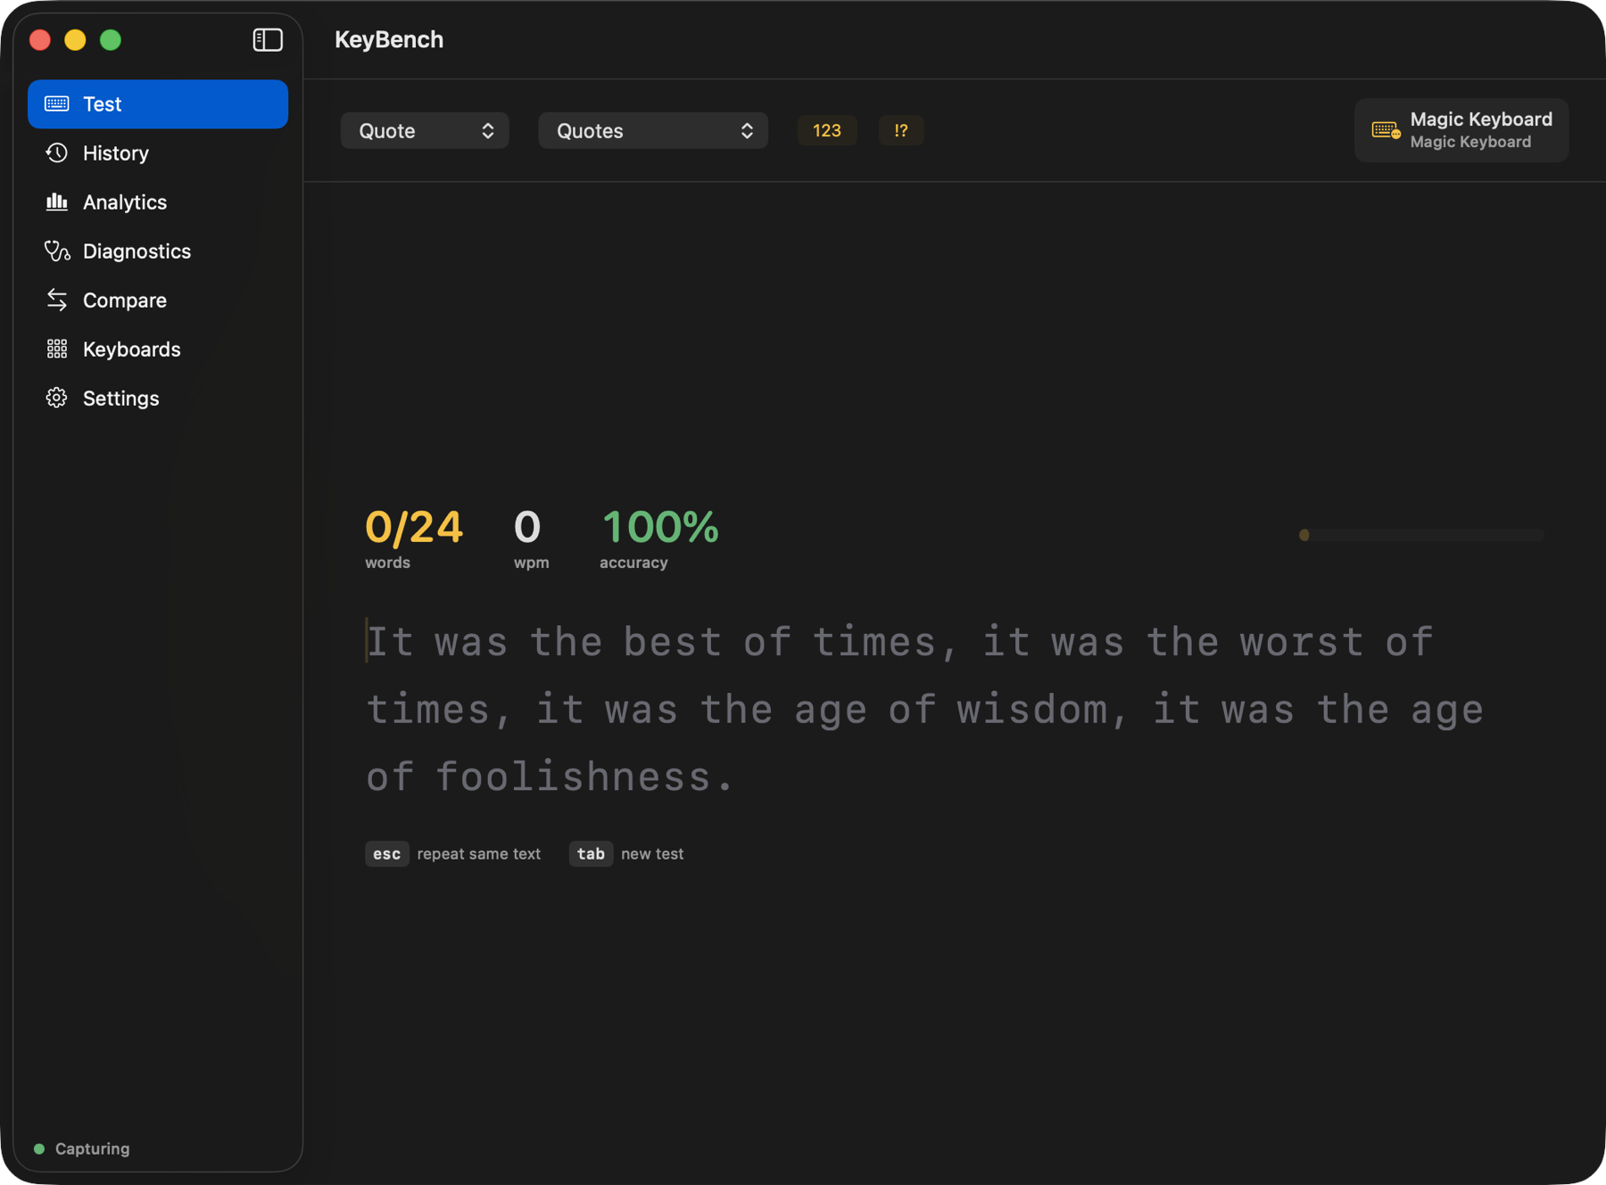Viewport: 1606px width, 1185px height.
Task: Click the 100% accuracy value
Action: click(x=660, y=526)
